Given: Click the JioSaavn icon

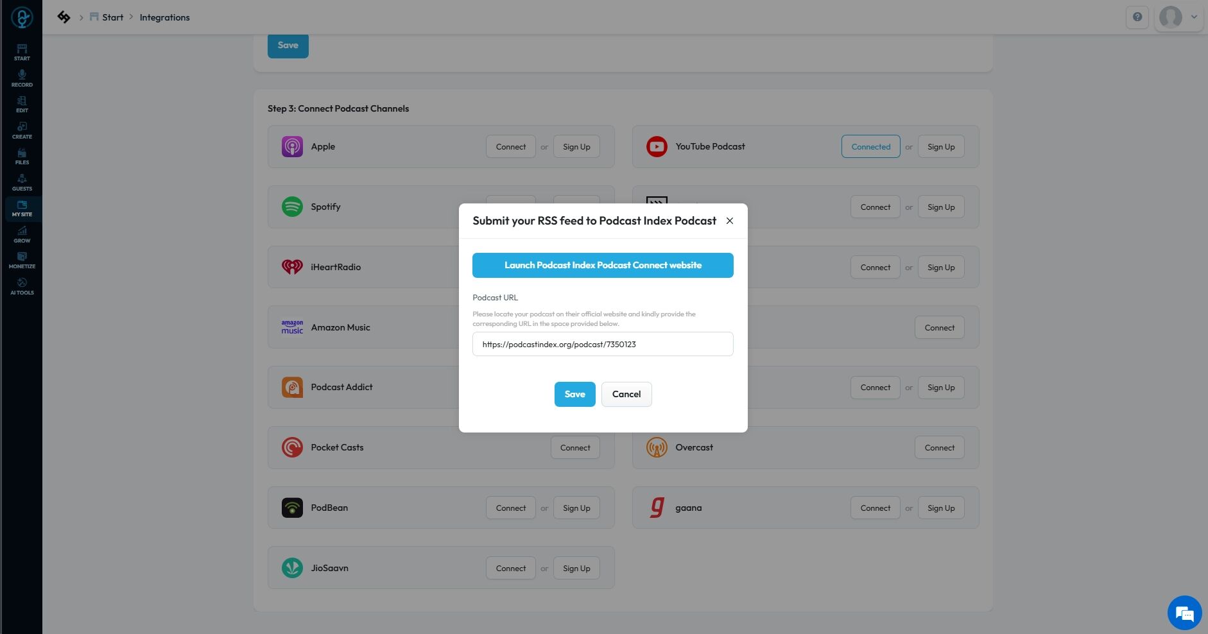Looking at the screenshot, I should pyautogui.click(x=292, y=568).
